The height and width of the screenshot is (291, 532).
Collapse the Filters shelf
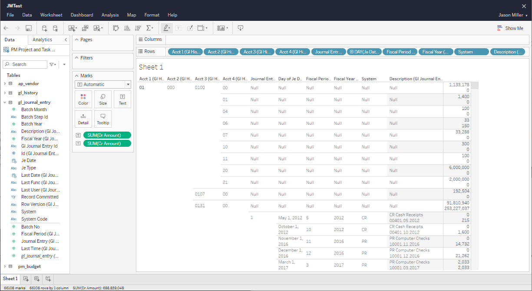tap(76, 58)
